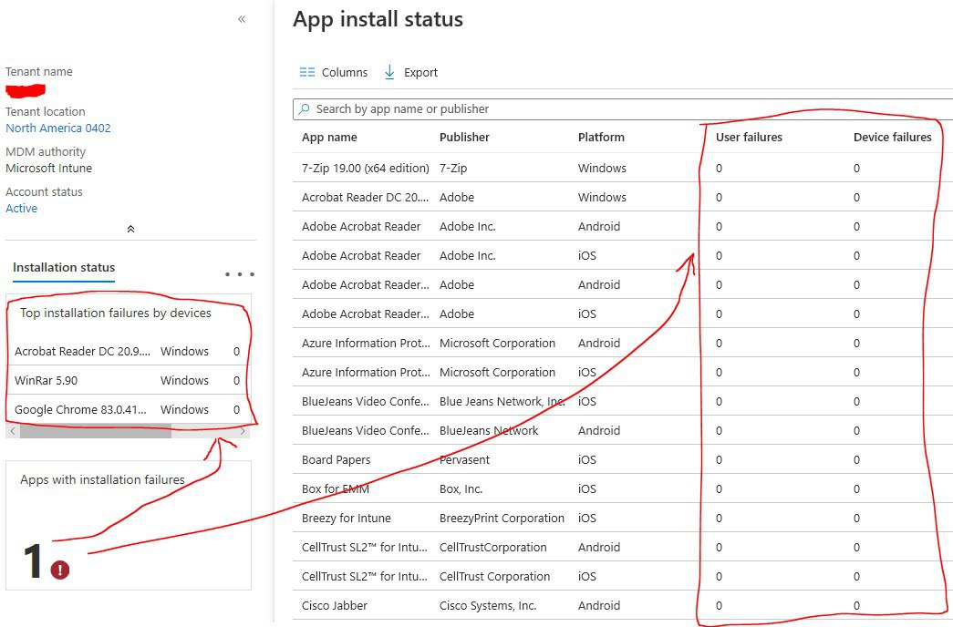
Task: Sort by the Platform column header
Action: pyautogui.click(x=601, y=138)
